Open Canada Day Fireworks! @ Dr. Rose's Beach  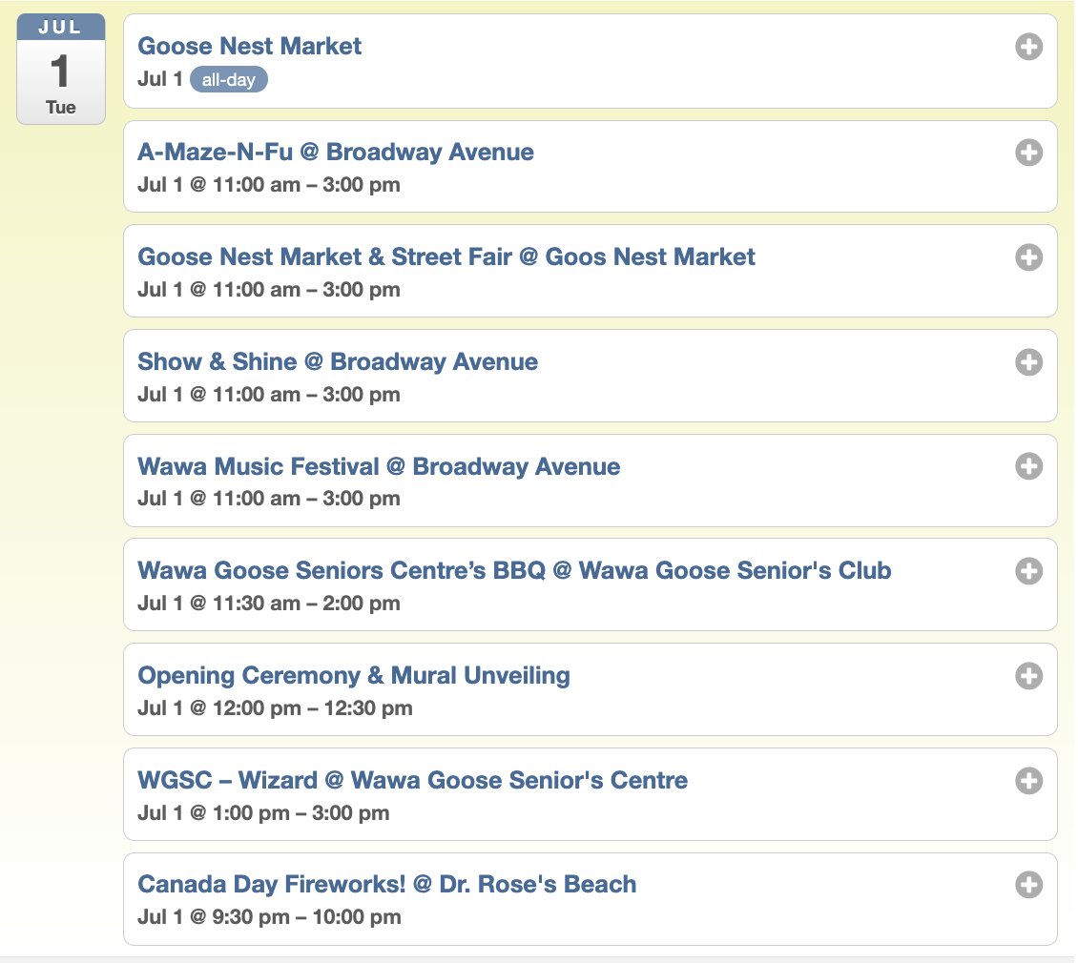tap(387, 884)
